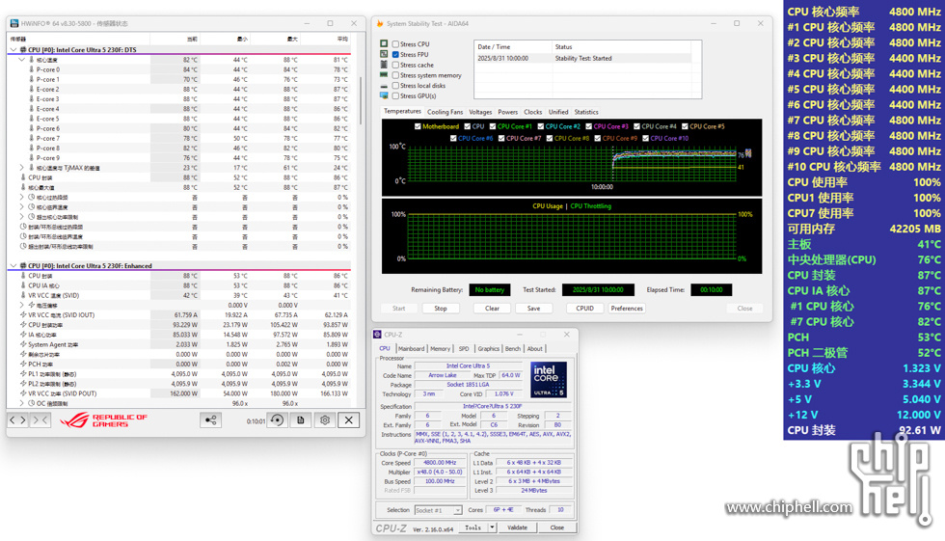Click HWiNFO reset clock icon
Screen dimensions: 945x541
click(x=278, y=419)
